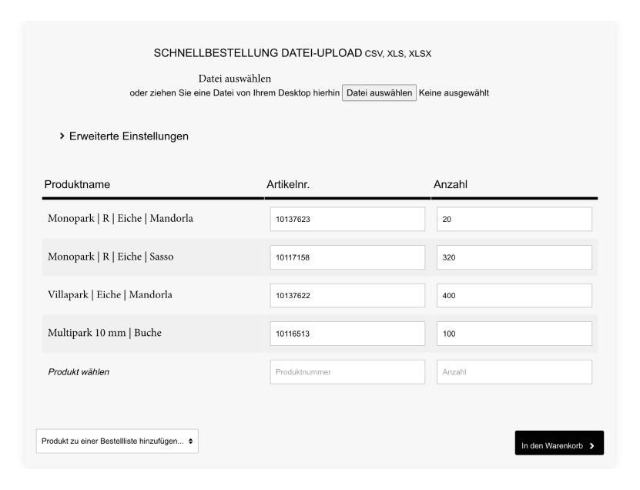640x490 pixels.
Task: Focus the Artikelnr field containing 10137622
Action: (x=347, y=295)
